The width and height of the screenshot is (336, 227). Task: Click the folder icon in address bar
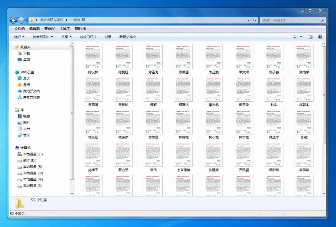pyautogui.click(x=32, y=20)
